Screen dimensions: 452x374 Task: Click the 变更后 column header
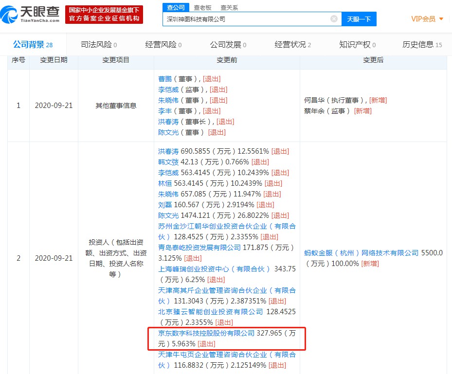coord(373,60)
